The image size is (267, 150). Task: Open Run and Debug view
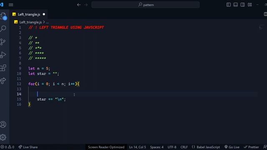coord(3,55)
